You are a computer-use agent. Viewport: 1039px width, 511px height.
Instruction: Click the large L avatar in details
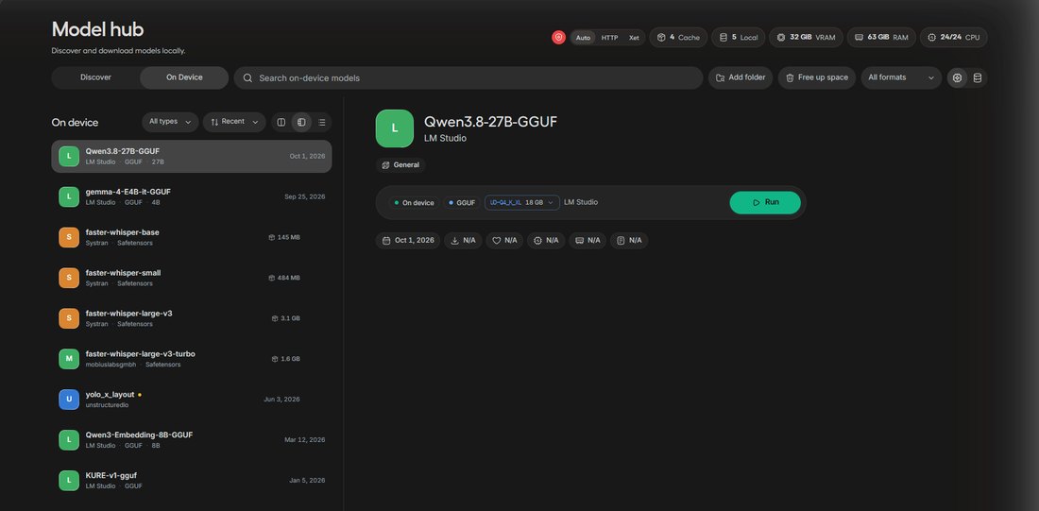pyautogui.click(x=394, y=128)
